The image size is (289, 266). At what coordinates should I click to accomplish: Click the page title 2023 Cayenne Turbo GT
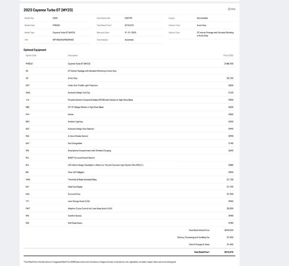[x=48, y=10]
